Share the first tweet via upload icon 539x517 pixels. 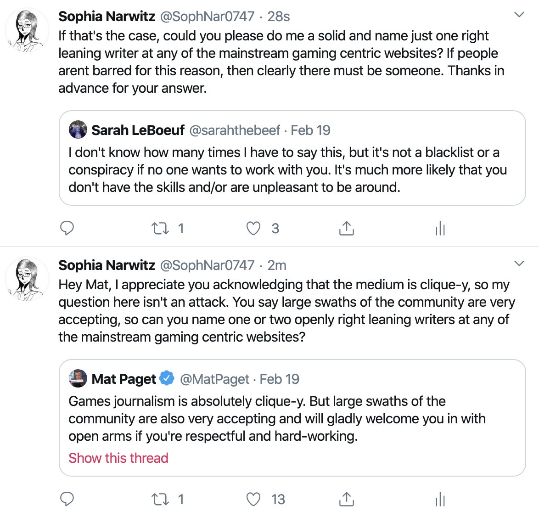pos(347,228)
